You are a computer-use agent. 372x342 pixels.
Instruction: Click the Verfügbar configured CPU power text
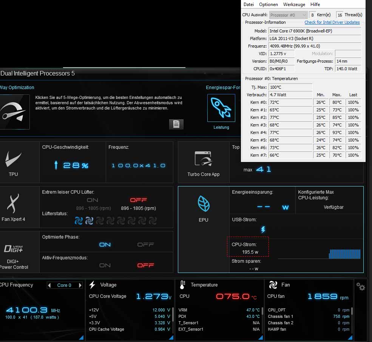click(333, 207)
